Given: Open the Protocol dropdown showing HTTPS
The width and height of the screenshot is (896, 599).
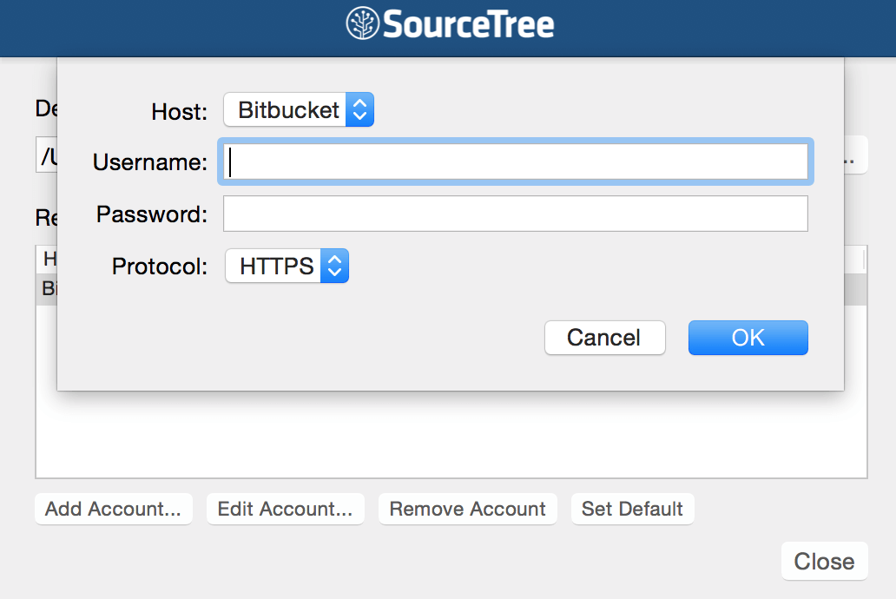Looking at the screenshot, I should click(x=287, y=266).
